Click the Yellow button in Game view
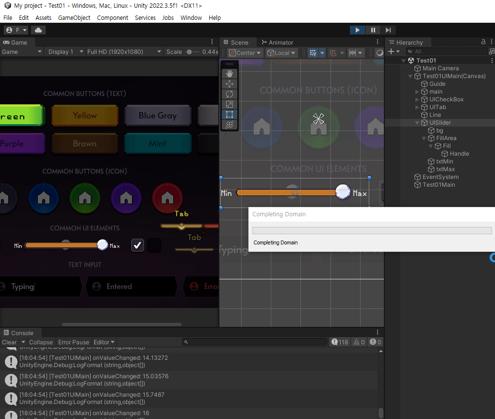This screenshot has height=419, width=495. point(85,115)
